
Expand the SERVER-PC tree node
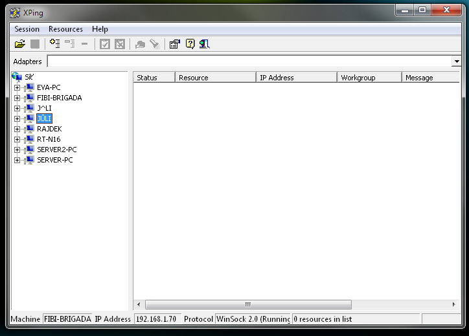click(x=17, y=160)
